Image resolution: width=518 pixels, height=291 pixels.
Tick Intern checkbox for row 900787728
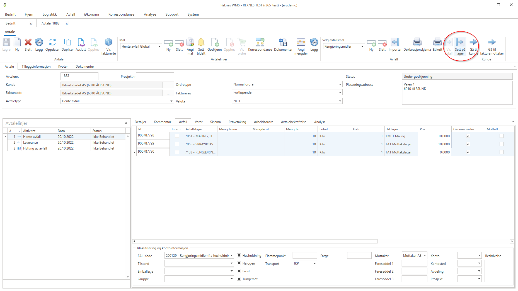coord(177,136)
